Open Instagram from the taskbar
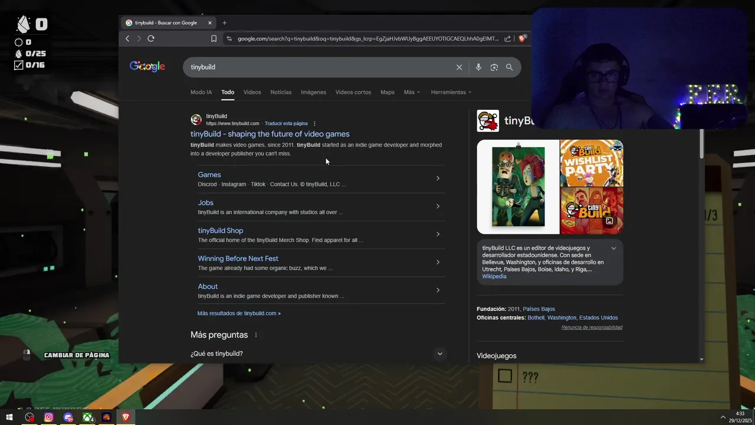 point(49,417)
